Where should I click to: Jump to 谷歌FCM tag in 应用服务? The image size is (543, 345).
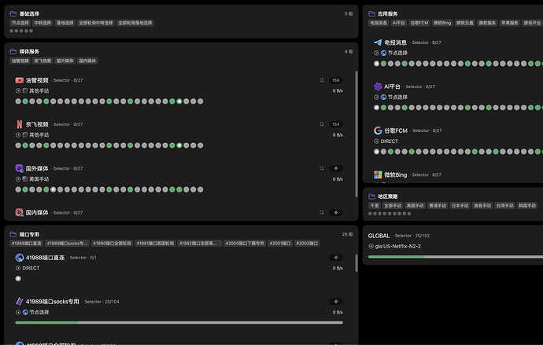(419, 23)
